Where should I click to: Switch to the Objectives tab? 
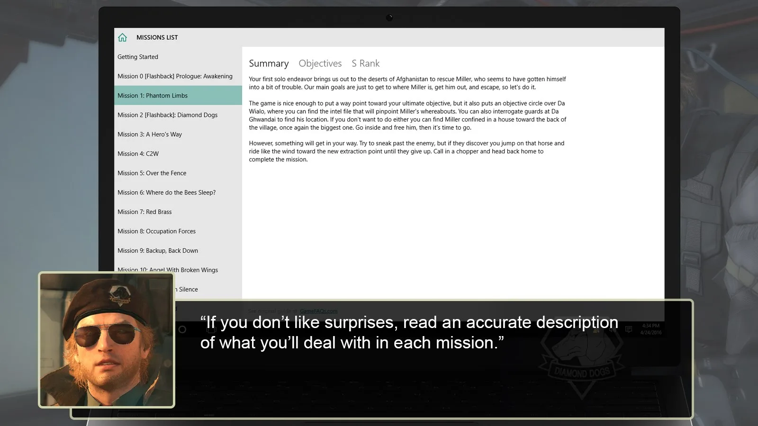320,63
